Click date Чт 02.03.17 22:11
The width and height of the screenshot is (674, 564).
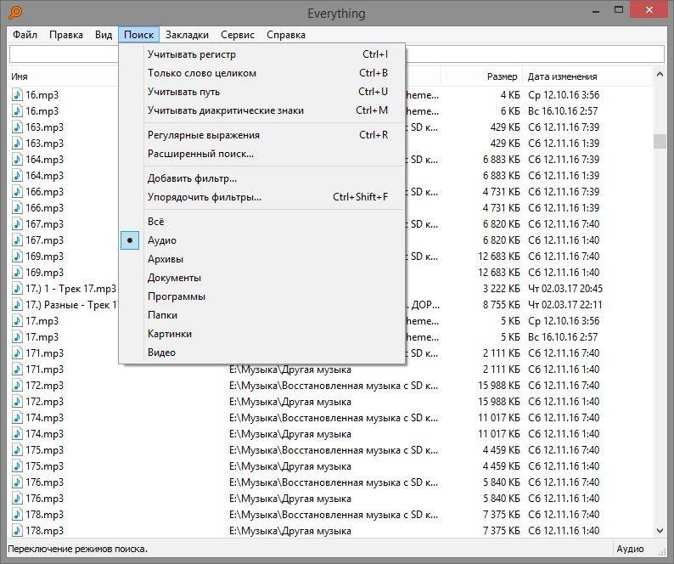[564, 305]
